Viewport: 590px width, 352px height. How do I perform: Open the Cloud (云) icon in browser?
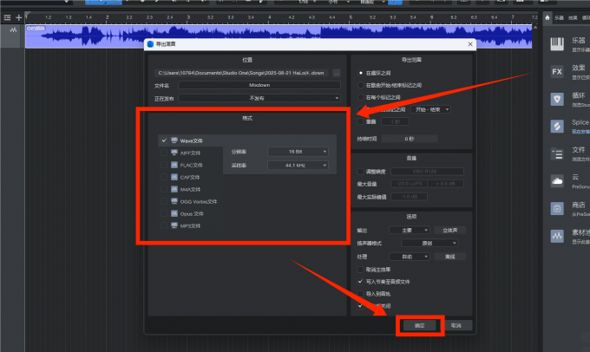point(557,181)
